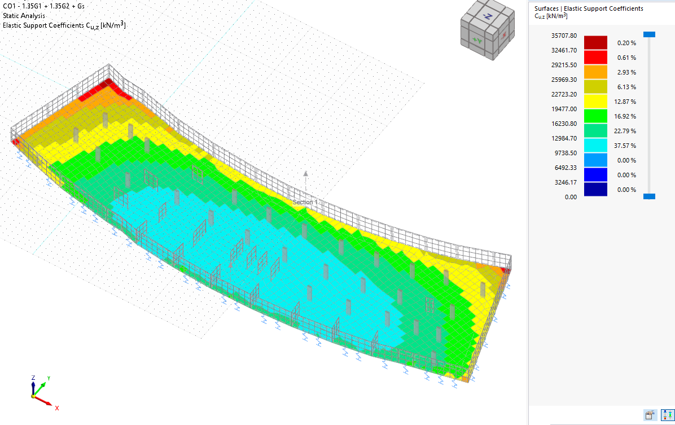Toggle the highlighted color scale panel button

coord(668,415)
